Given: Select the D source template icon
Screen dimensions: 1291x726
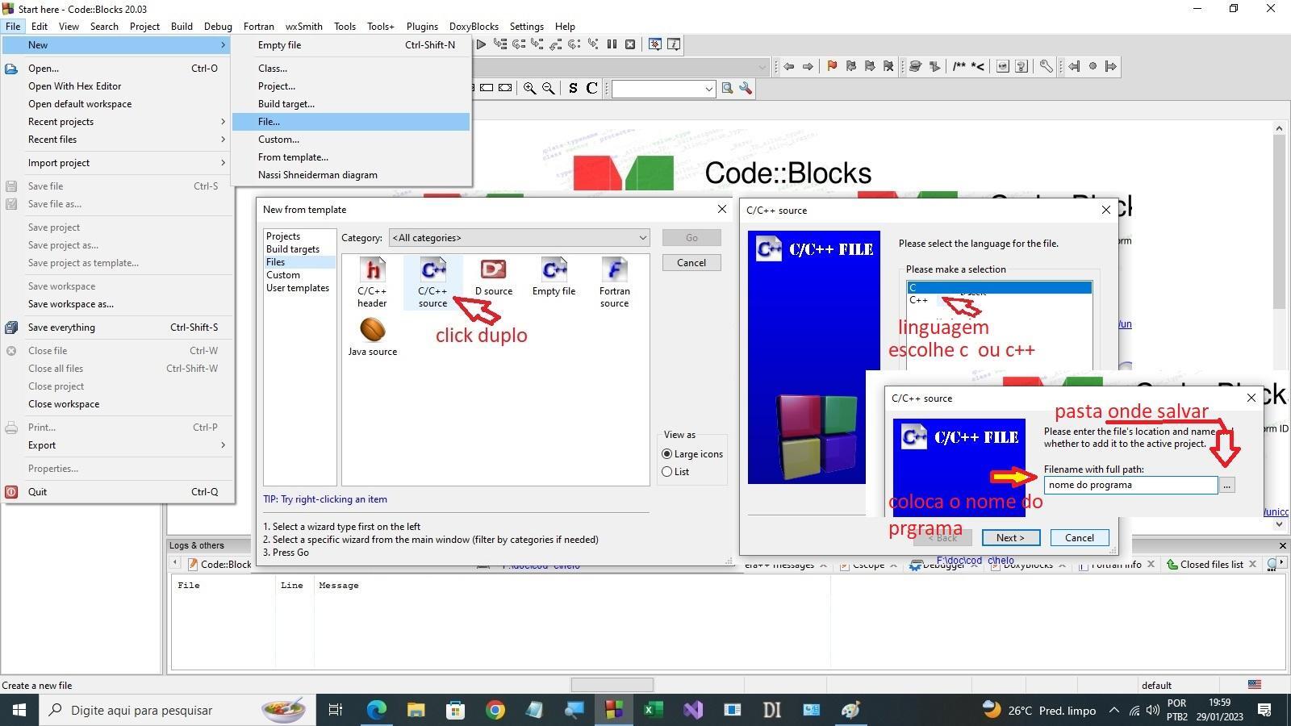Looking at the screenshot, I should [x=493, y=277].
